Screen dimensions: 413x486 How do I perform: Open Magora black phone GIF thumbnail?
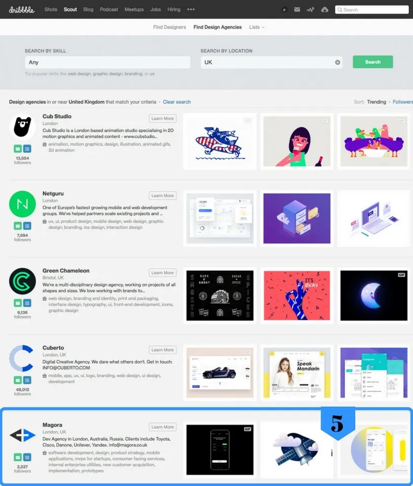pos(220,450)
